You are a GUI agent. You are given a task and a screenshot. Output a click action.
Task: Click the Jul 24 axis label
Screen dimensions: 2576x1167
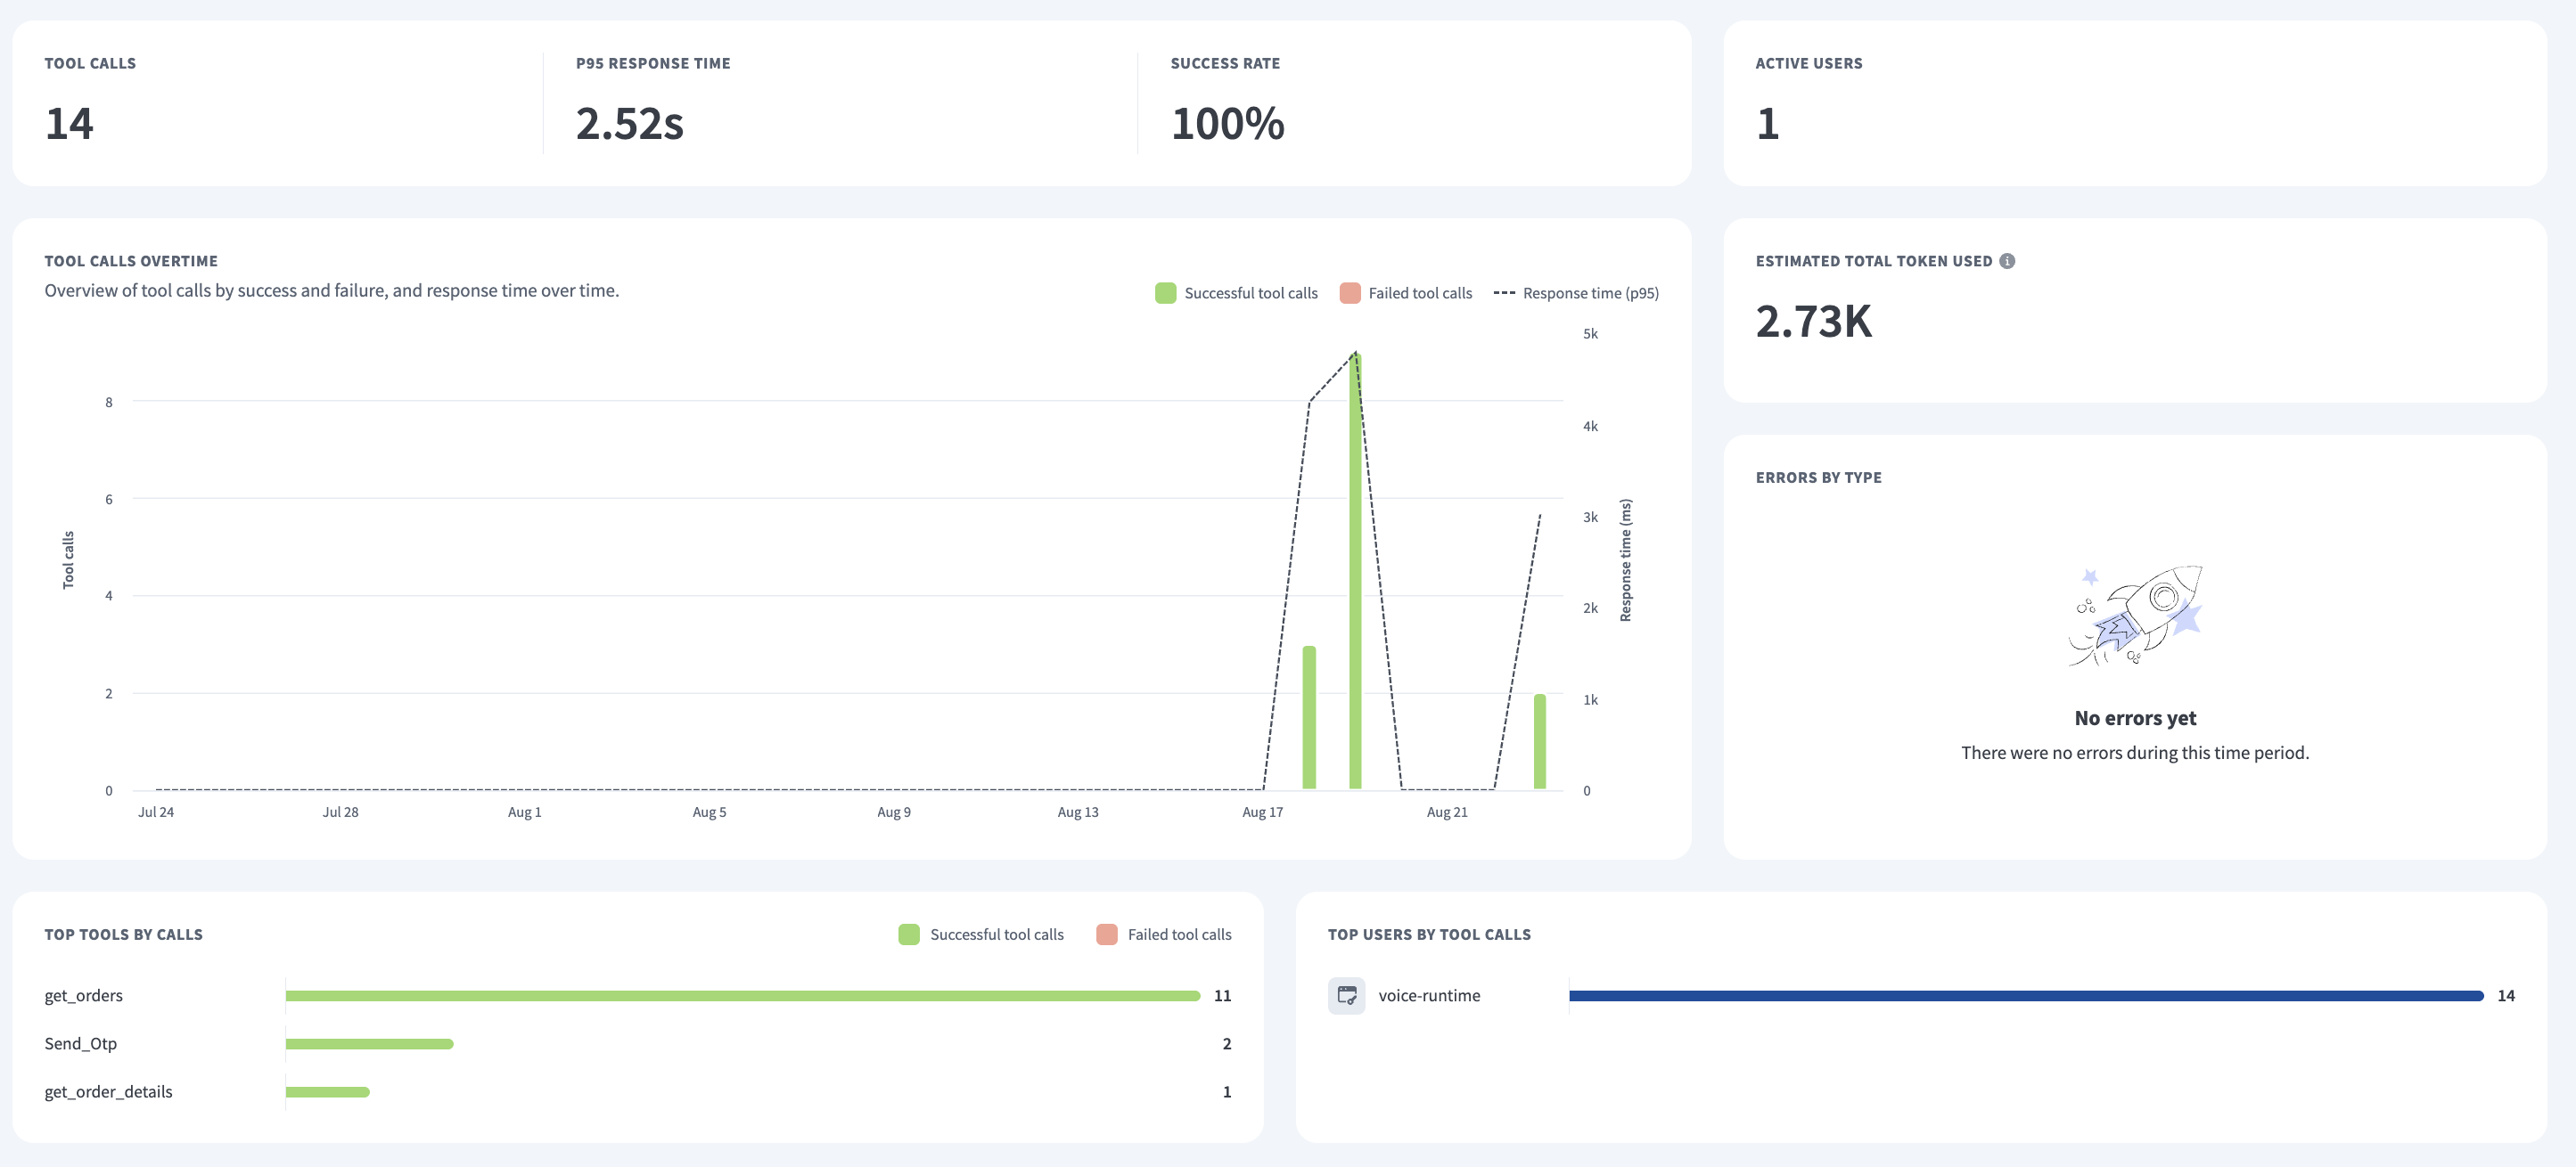point(156,812)
